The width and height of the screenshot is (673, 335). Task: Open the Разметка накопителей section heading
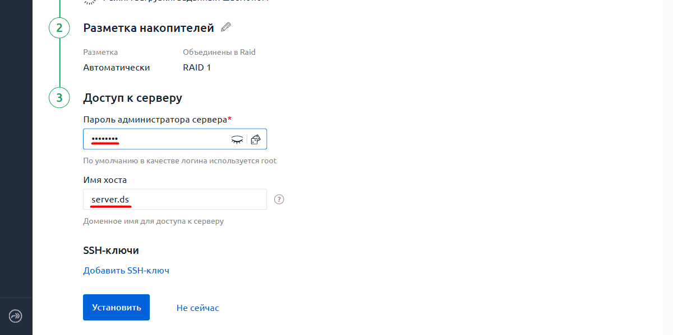(x=149, y=27)
